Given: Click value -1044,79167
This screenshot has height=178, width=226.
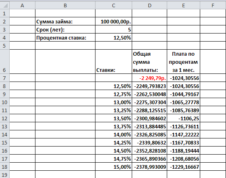Looking at the screenshot, I should point(183,94).
